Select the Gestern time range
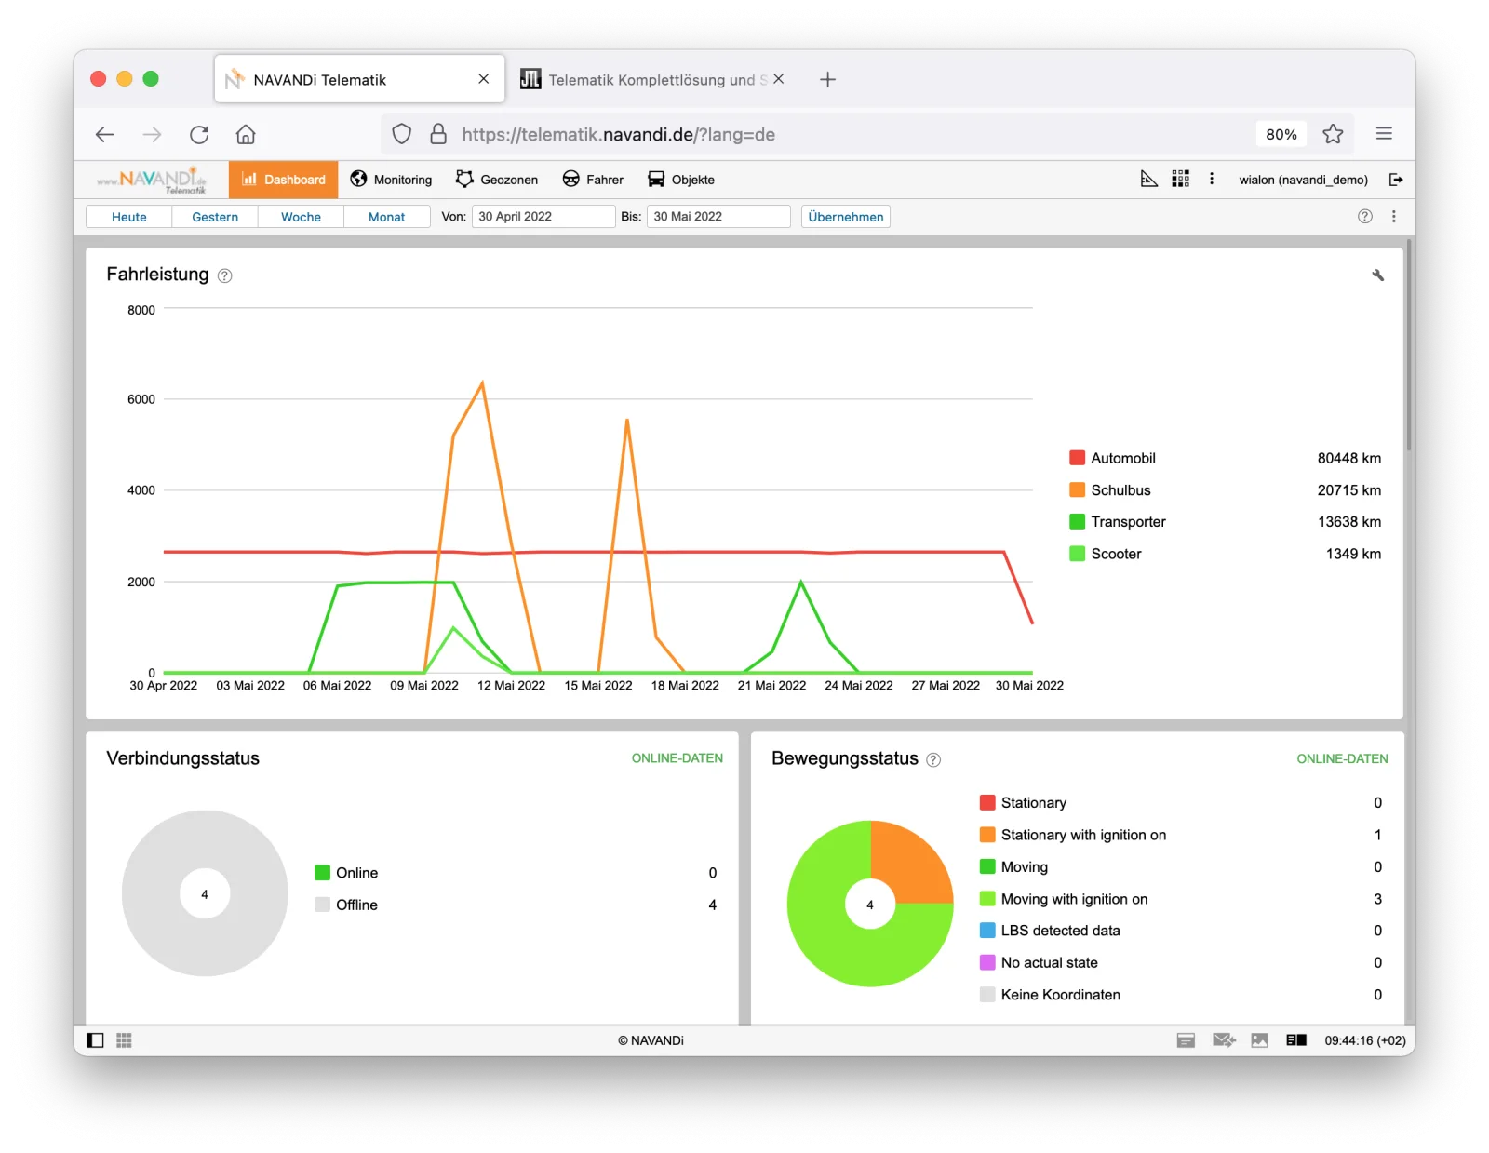 [x=215, y=217]
